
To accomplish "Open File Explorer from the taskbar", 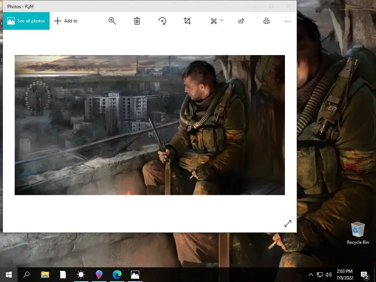I will (x=45, y=275).
